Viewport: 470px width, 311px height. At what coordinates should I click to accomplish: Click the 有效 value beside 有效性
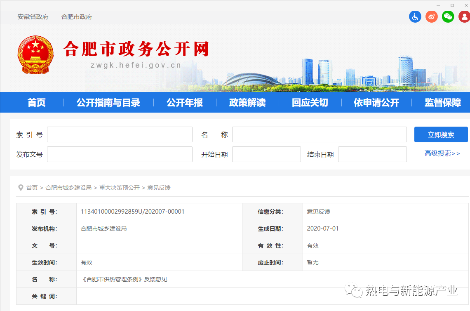coord(313,245)
